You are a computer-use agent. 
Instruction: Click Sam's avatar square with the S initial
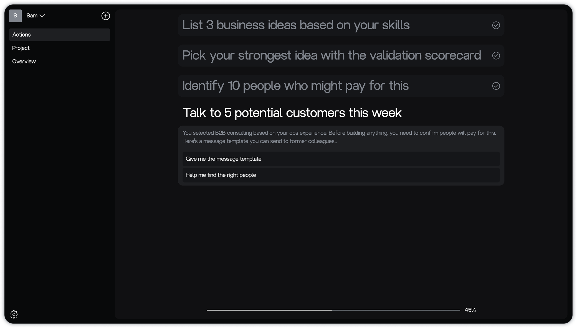coord(16,16)
